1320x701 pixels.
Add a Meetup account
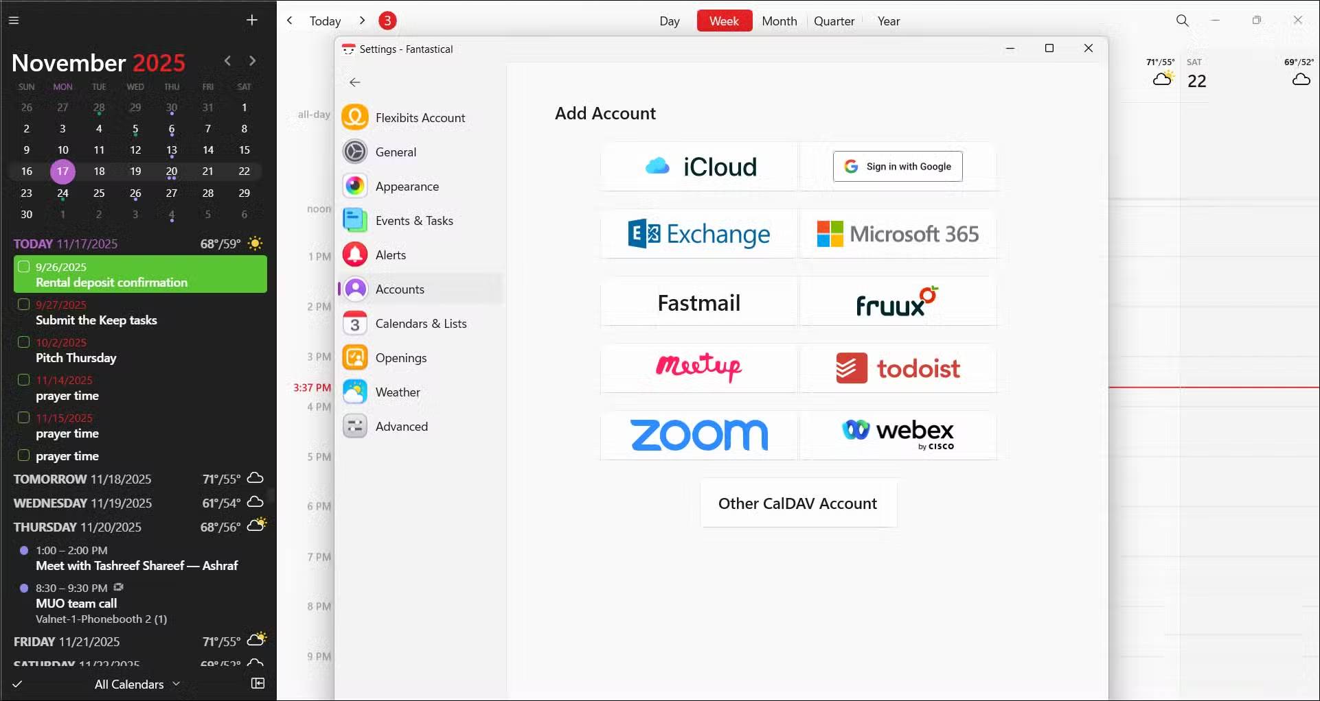tap(699, 368)
